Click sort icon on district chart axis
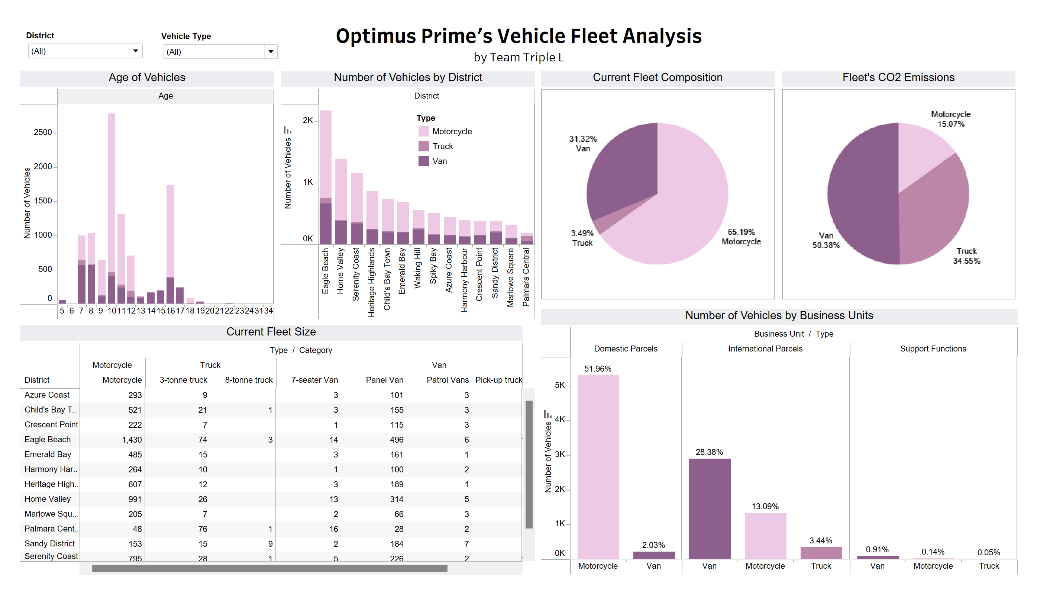 (287, 130)
